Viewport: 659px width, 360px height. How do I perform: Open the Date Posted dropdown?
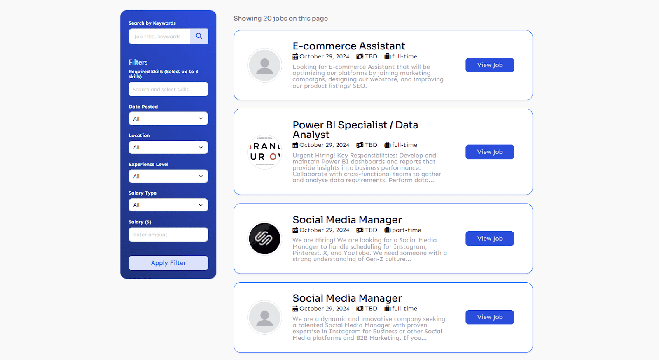(x=168, y=118)
